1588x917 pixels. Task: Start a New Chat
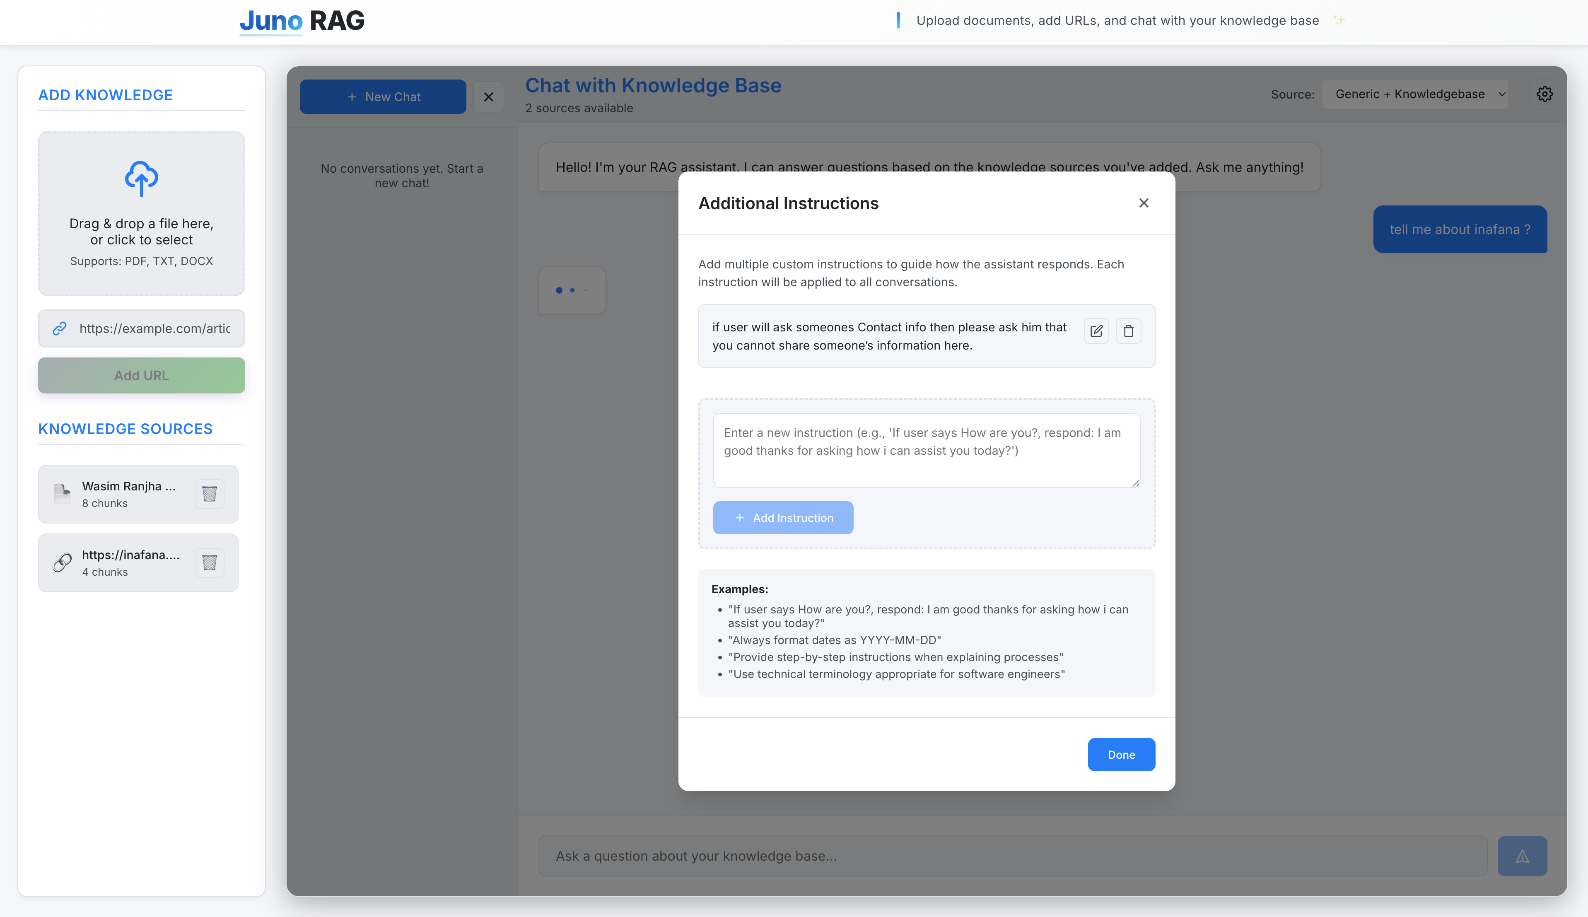coord(383,97)
